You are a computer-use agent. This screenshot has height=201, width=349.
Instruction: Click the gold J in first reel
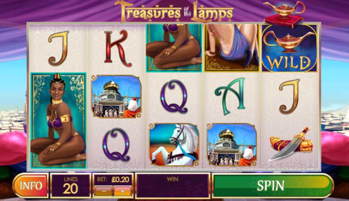[x=59, y=48]
